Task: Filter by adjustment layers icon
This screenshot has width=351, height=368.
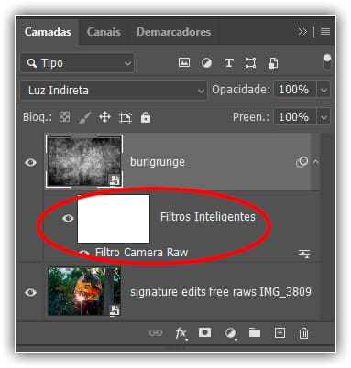Action: 206,63
